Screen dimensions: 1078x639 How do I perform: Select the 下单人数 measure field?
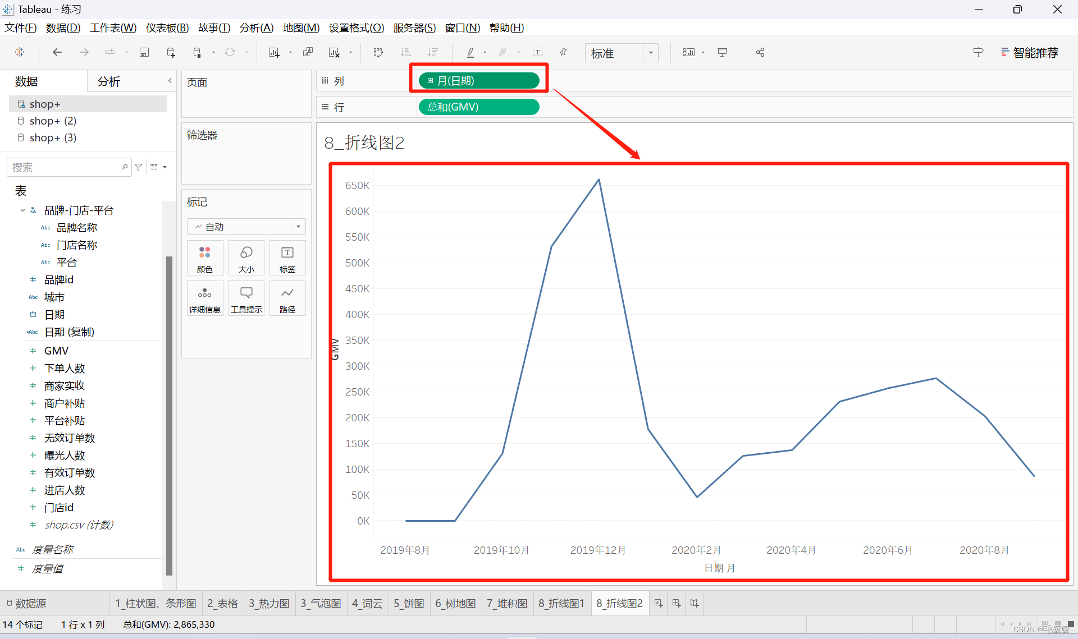tap(65, 369)
